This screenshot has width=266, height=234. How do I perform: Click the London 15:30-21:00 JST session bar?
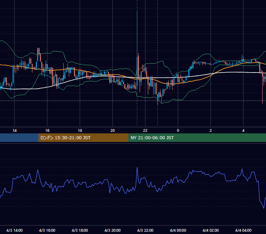coord(83,138)
